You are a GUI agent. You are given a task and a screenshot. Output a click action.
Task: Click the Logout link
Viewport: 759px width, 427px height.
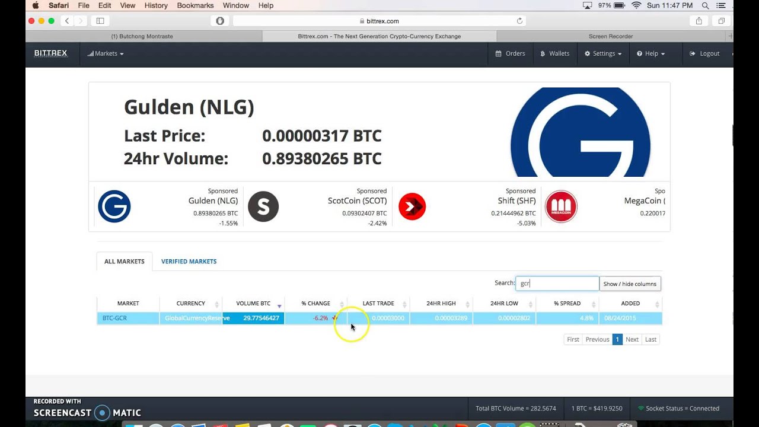click(704, 53)
